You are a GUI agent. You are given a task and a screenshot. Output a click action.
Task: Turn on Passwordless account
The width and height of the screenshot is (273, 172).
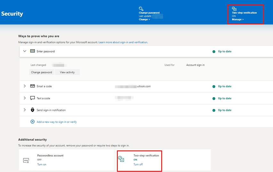42,164
